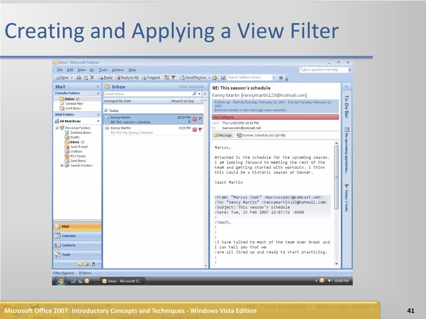Screen dimensions: 426x319
Task: Click the Message button in the attachment bar
Action: [223, 135]
